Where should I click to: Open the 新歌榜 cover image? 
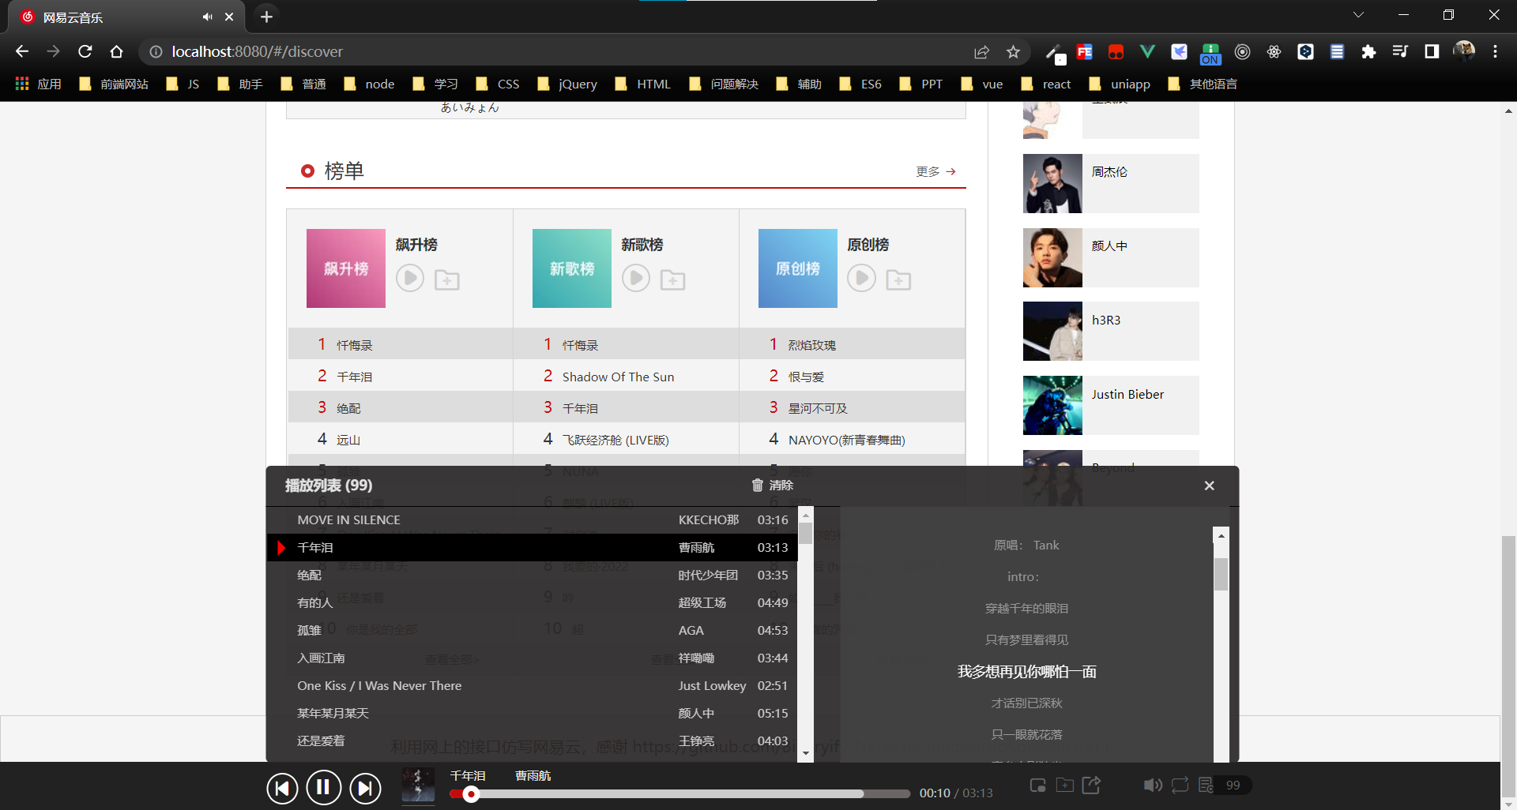click(572, 268)
